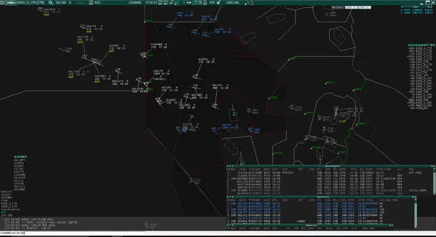This screenshot has height=237, width=436.
Task: Select AAL1055 in the left aircraft list
Action: tap(19, 160)
